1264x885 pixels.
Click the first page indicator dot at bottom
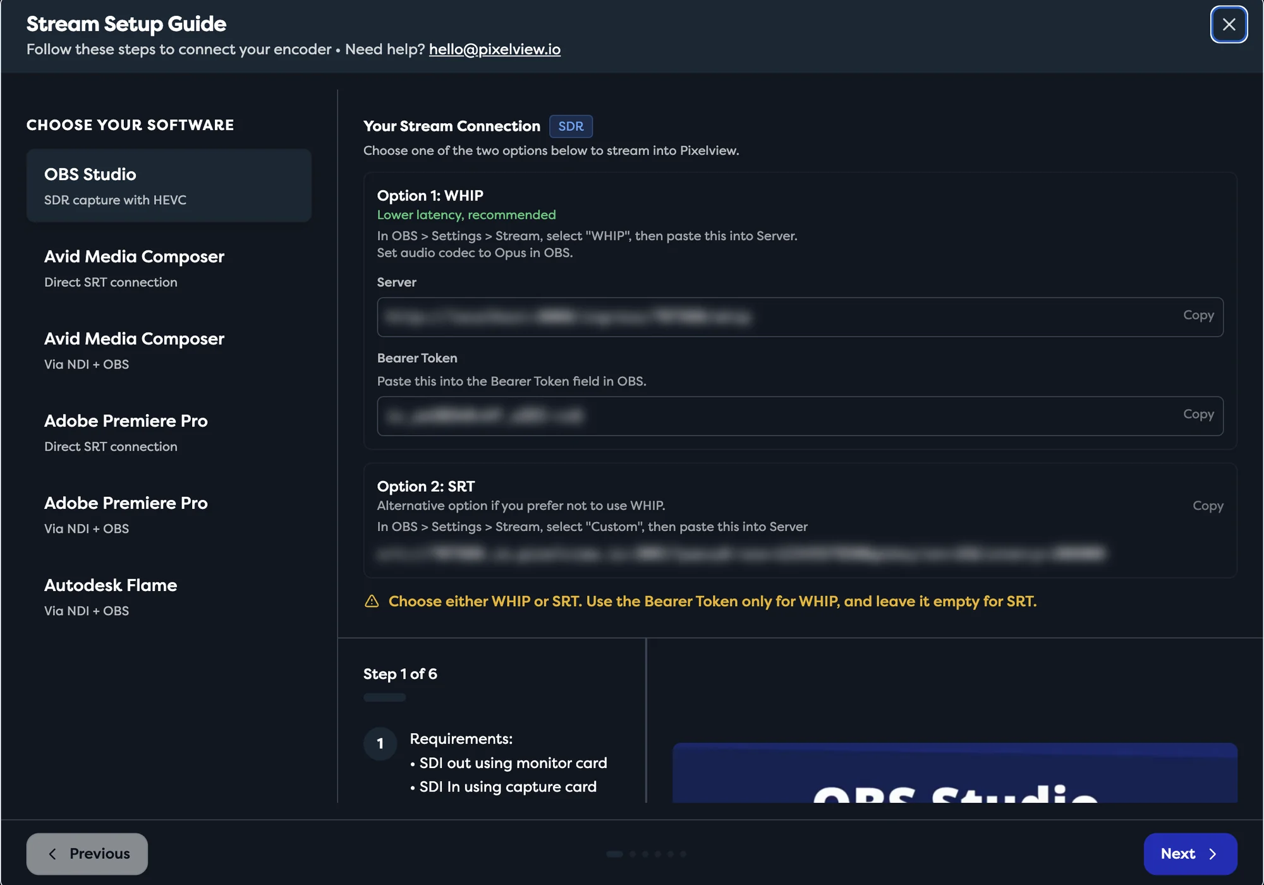[614, 854]
